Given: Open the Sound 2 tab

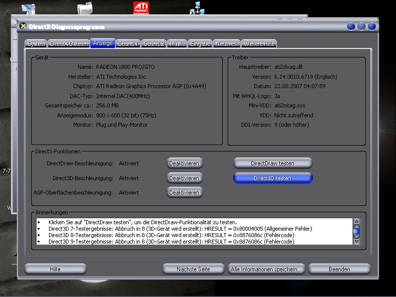Looking at the screenshot, I should [154, 44].
